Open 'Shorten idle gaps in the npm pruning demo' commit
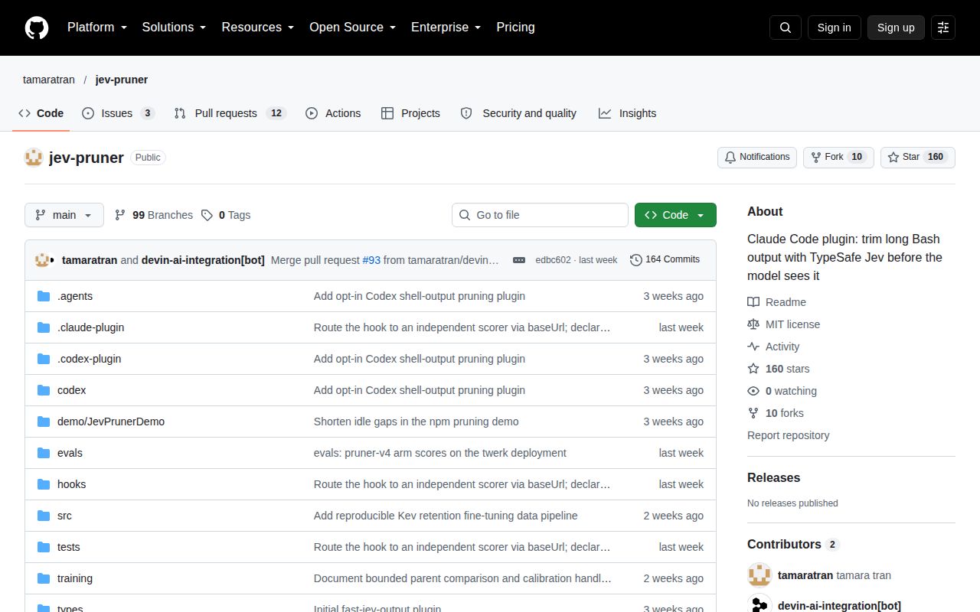 pyautogui.click(x=416, y=422)
